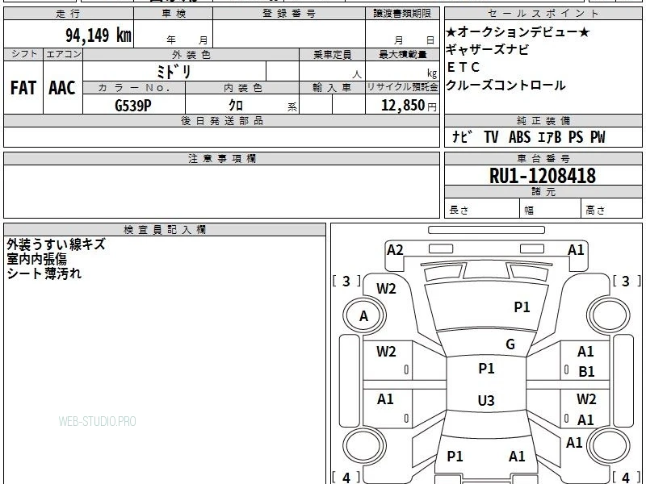Screen dimensions: 646x484
Task: Select the B1 mark on the door
Action: (x=586, y=372)
